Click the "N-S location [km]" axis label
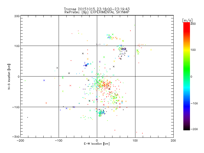The height and width of the screenshot is (153, 204). pos(9,77)
